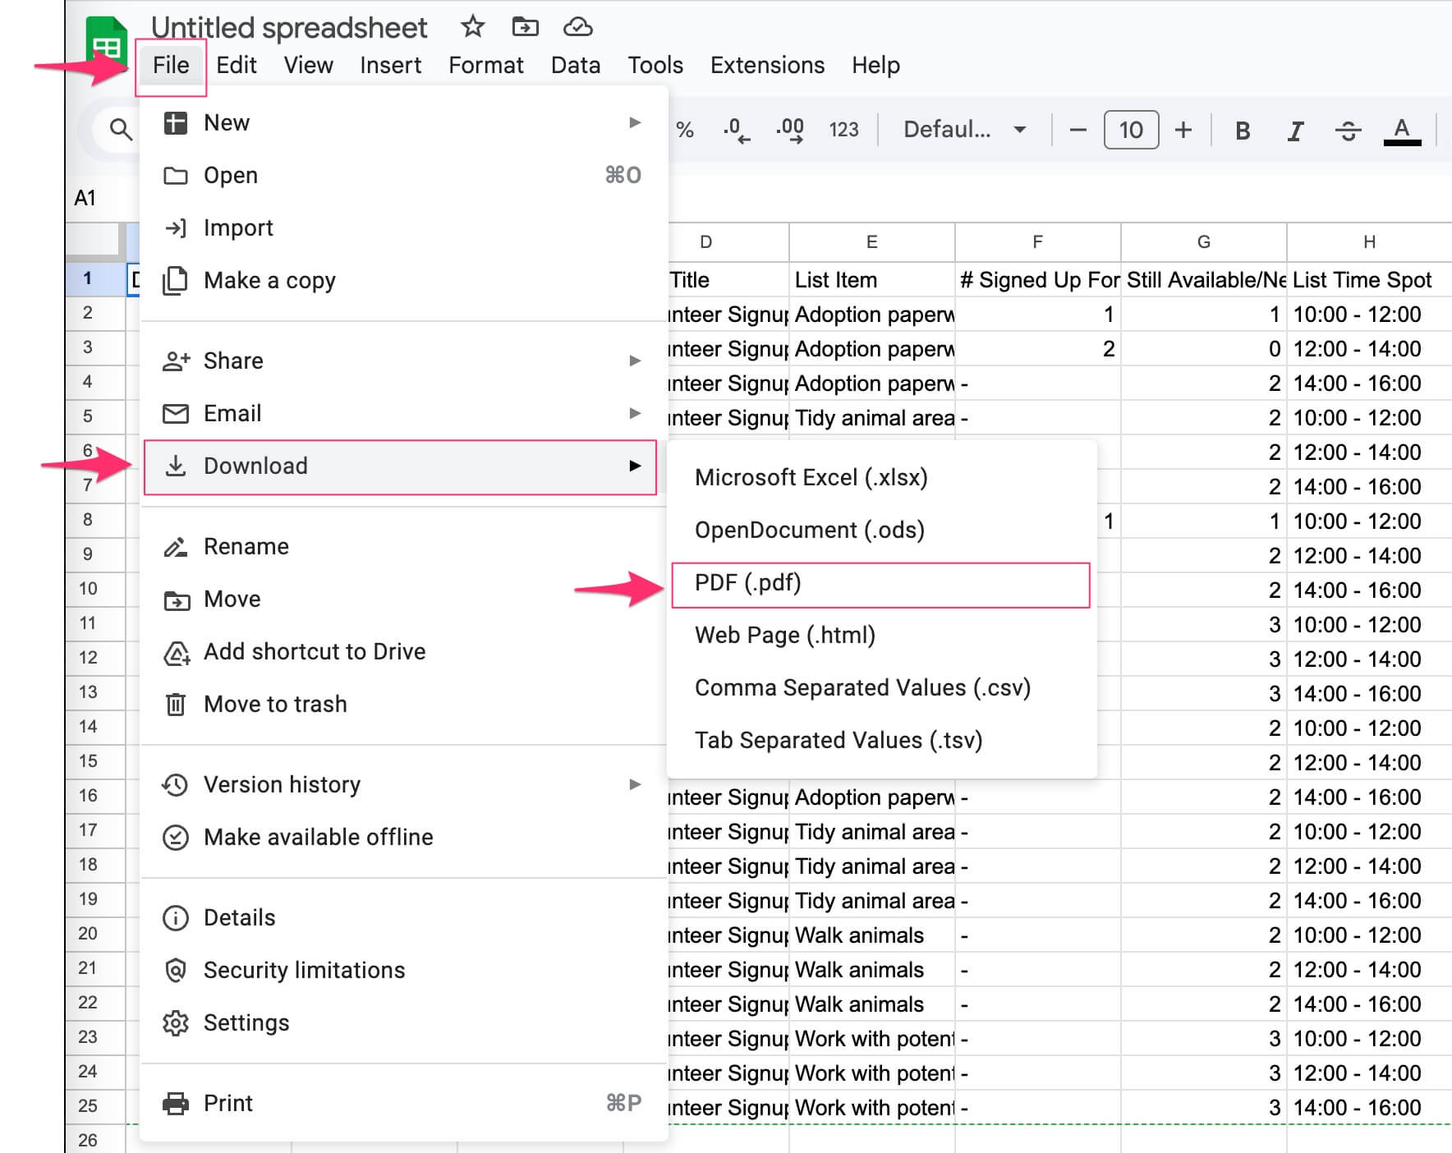The image size is (1452, 1153).
Task: Click the move-to-folder icon beside title
Action: tap(525, 26)
